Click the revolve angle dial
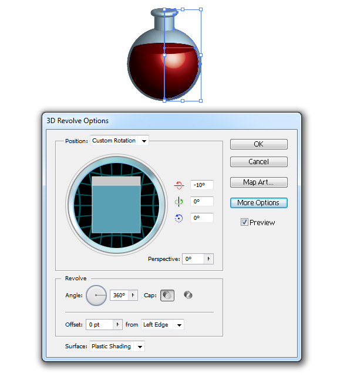This screenshot has width=347, height=377. [96, 295]
